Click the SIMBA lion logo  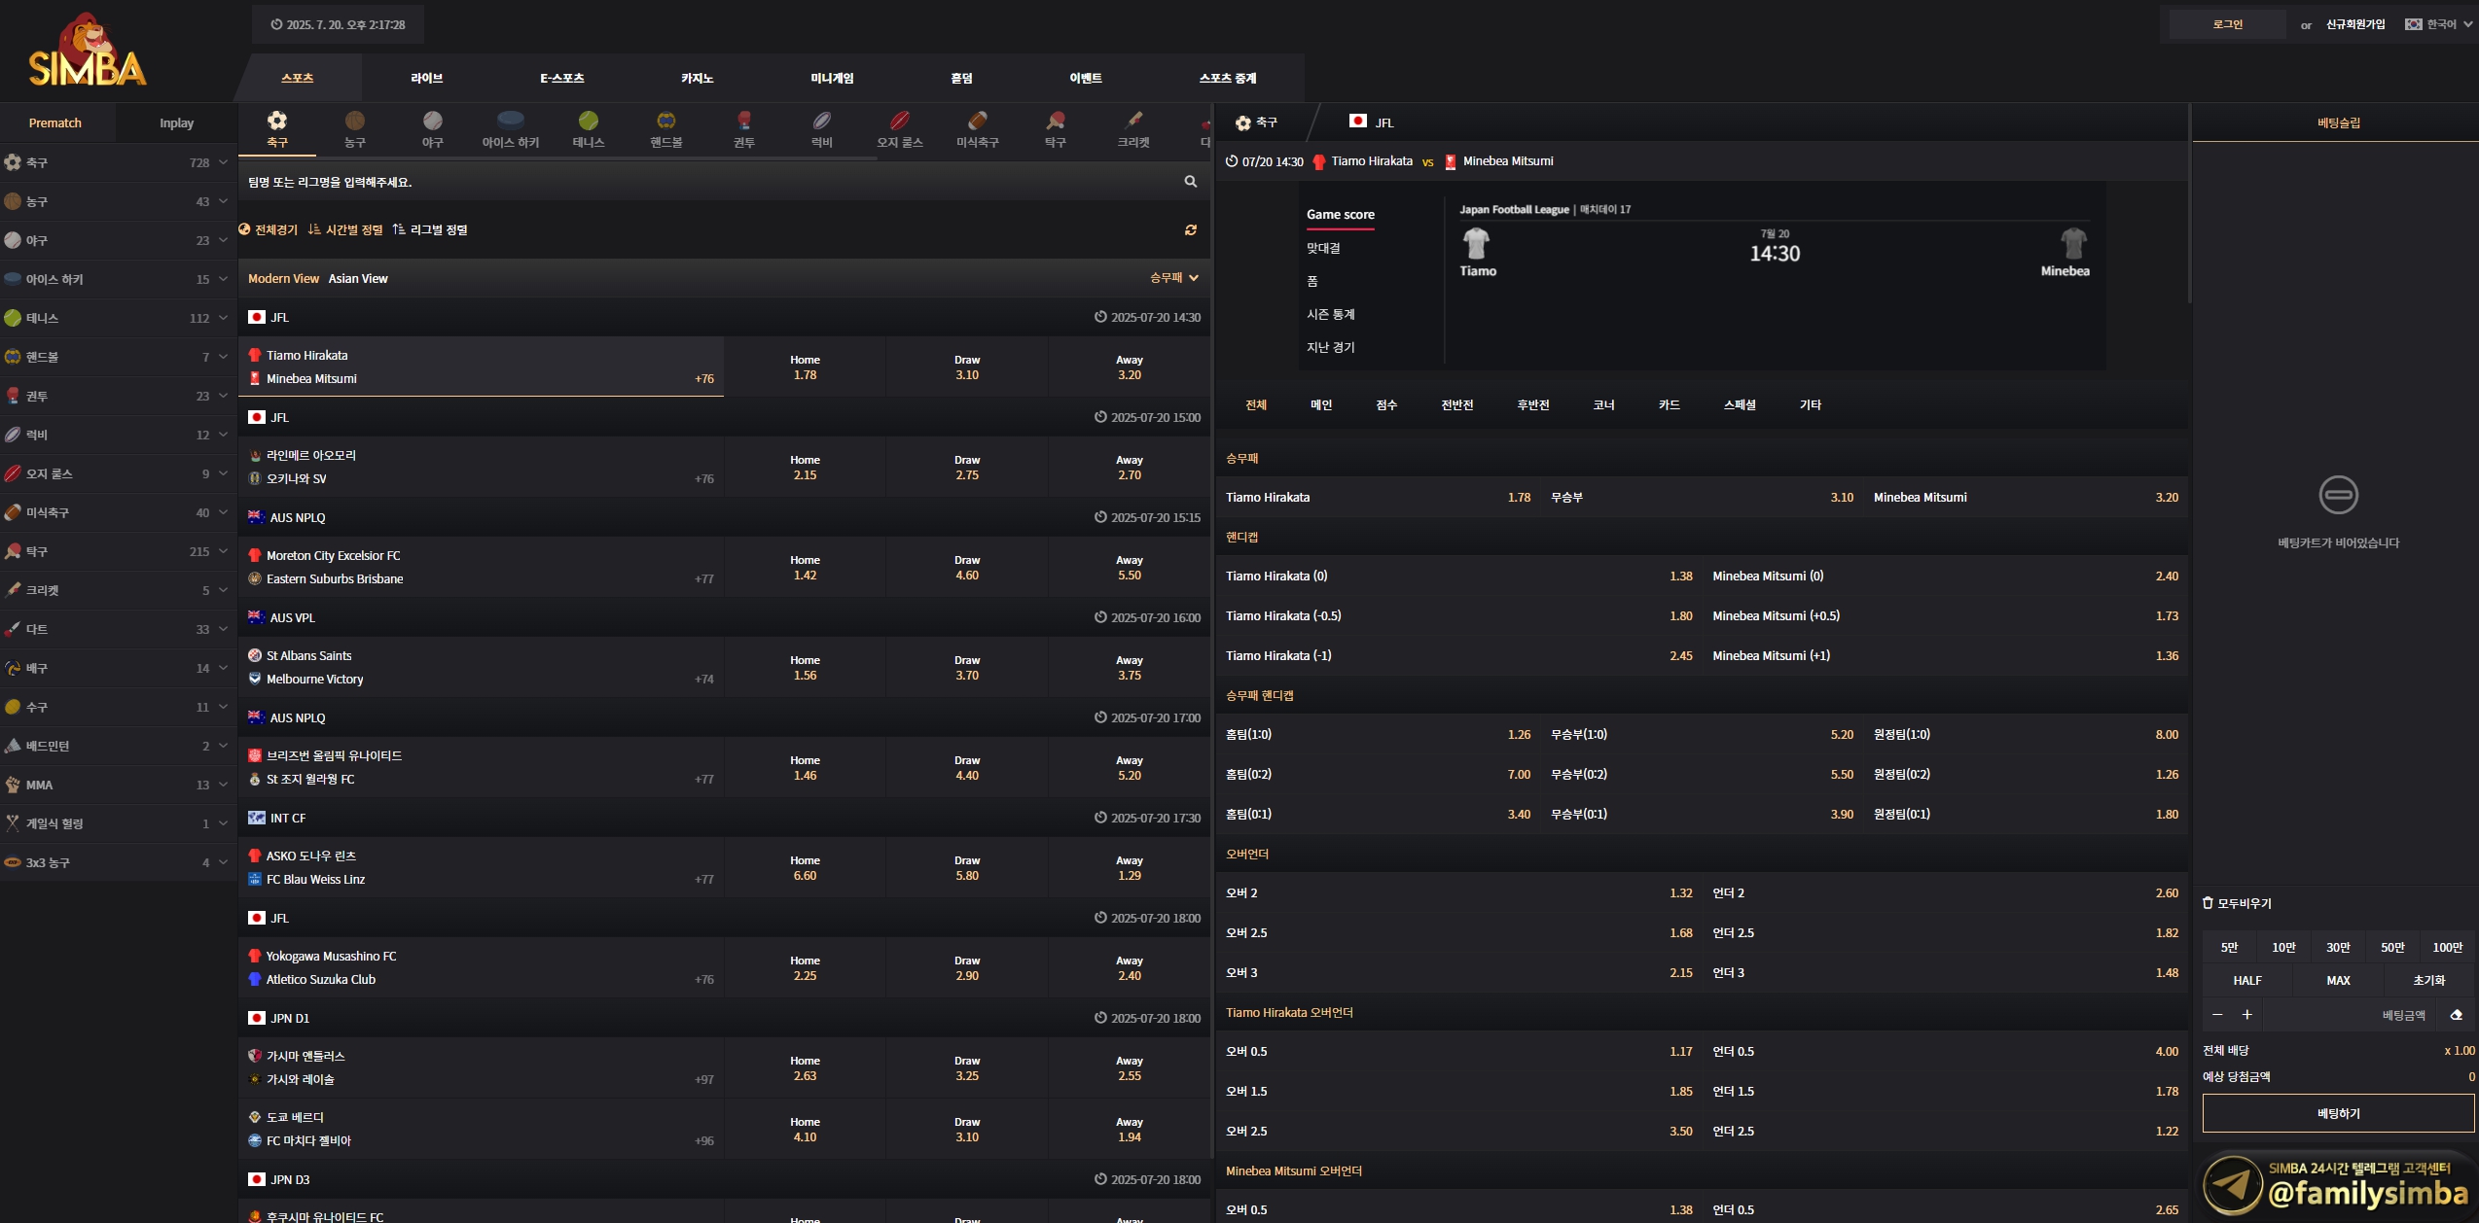coord(88,51)
